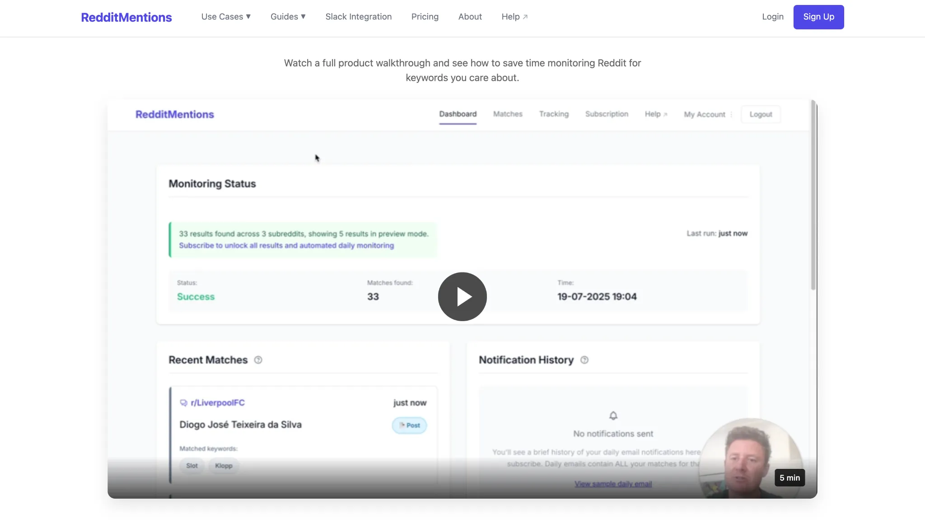Click the Post tag badge
Viewport: 925px width, 528px height.
(x=409, y=425)
